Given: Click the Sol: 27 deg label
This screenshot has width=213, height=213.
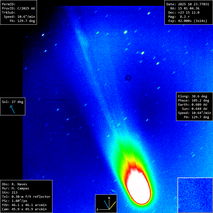Looking at the screenshot, I should [13, 102].
